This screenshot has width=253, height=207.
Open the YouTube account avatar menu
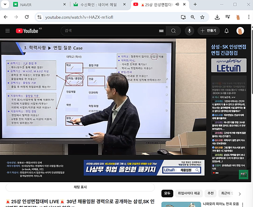coord(240,31)
